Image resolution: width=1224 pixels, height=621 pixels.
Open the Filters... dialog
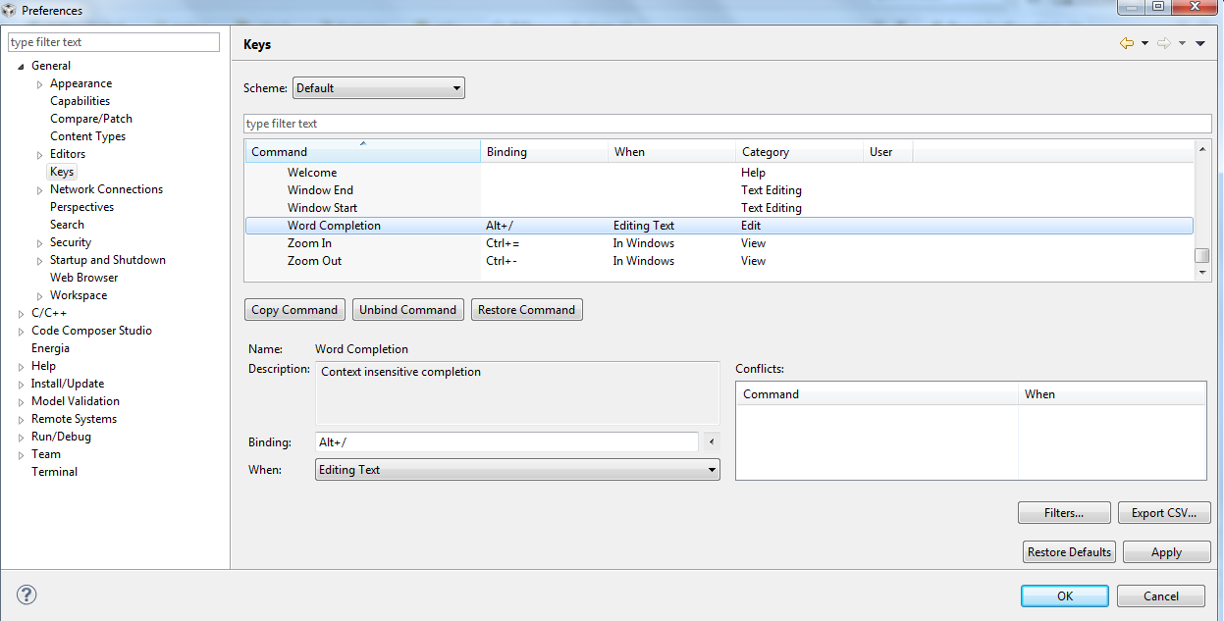pos(1064,513)
